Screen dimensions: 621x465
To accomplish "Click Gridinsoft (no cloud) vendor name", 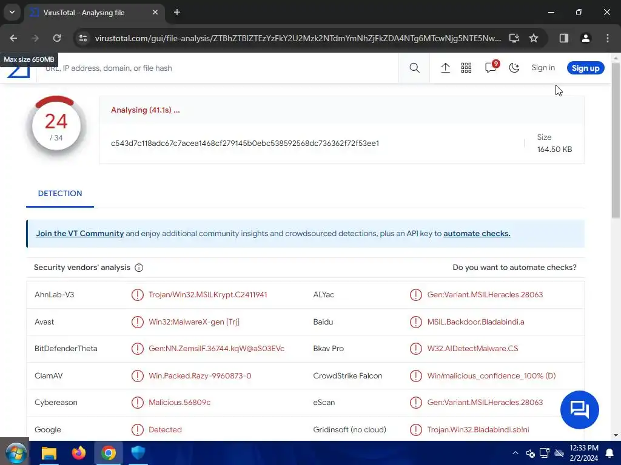I will (x=349, y=429).
